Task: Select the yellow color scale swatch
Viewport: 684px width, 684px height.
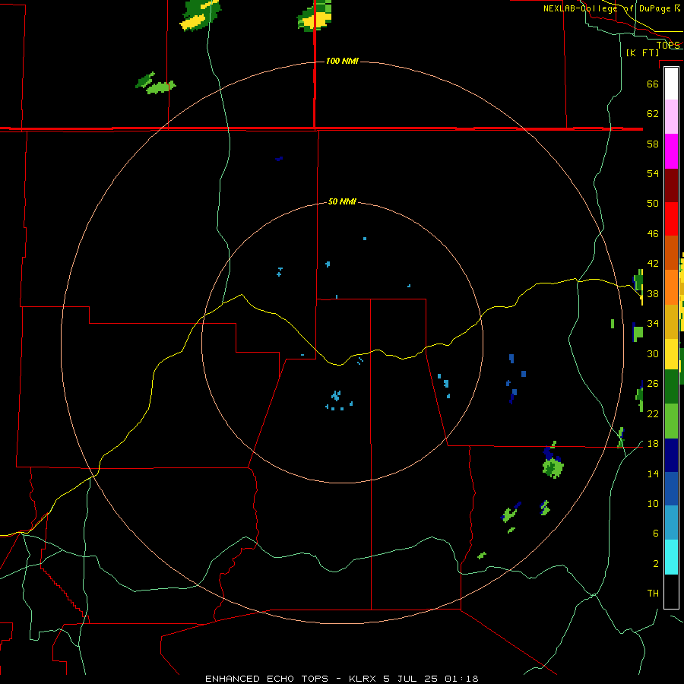Action: pyautogui.click(x=671, y=354)
